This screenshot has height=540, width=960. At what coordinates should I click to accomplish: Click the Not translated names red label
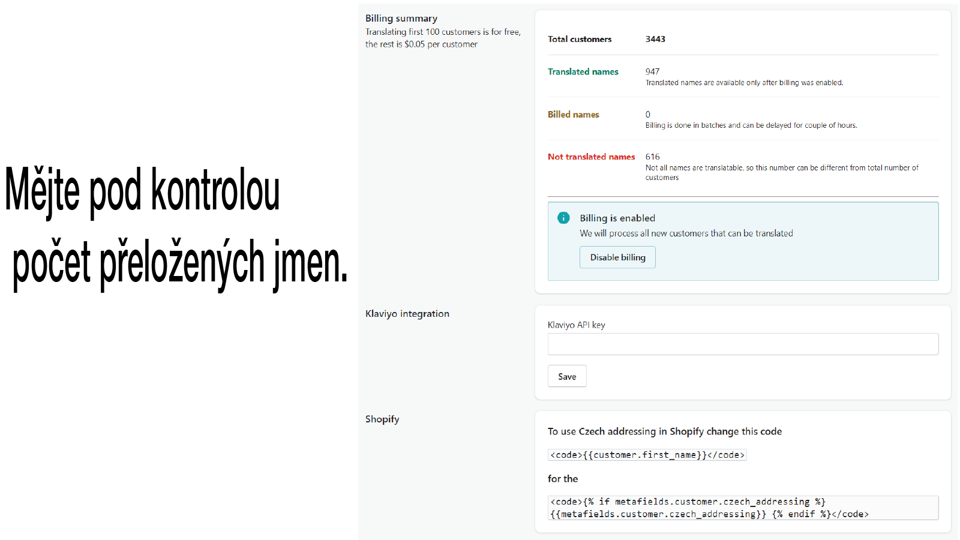click(x=591, y=157)
